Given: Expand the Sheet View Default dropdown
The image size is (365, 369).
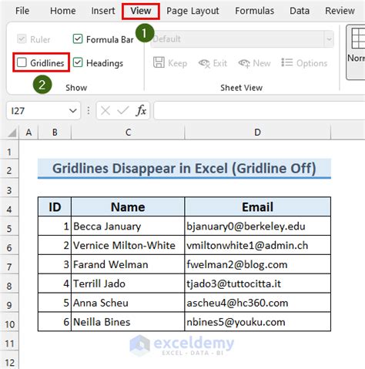Looking at the screenshot, I should point(329,39).
